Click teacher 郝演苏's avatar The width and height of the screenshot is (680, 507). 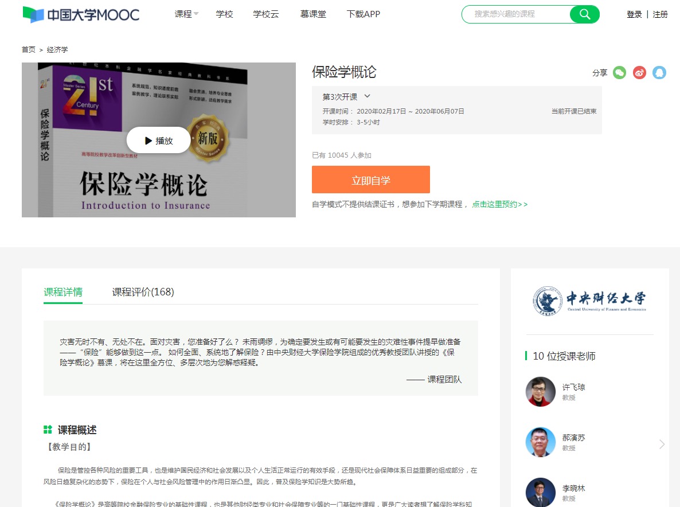540,442
